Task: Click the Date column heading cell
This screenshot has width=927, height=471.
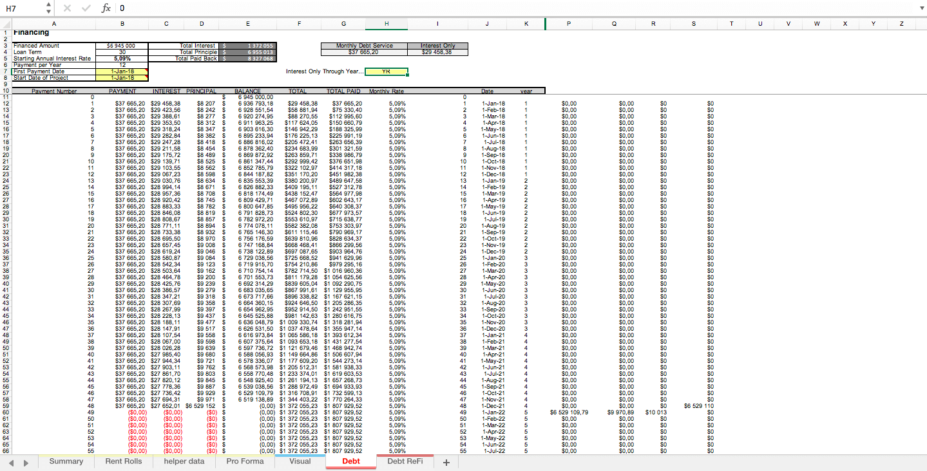Action: [488, 91]
